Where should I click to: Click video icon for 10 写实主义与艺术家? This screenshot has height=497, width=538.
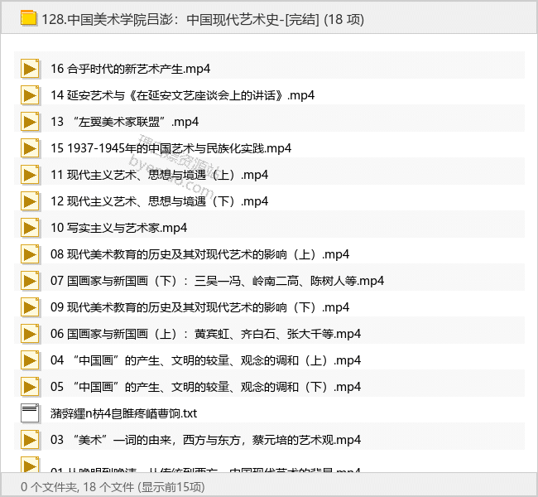pyautogui.click(x=31, y=228)
